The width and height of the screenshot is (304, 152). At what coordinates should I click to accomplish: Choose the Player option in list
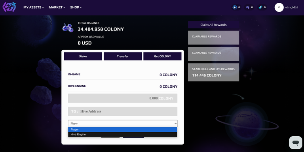123,129
